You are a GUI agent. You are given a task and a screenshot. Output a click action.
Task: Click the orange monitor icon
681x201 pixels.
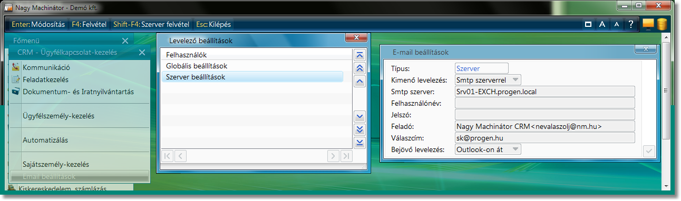coord(648,24)
